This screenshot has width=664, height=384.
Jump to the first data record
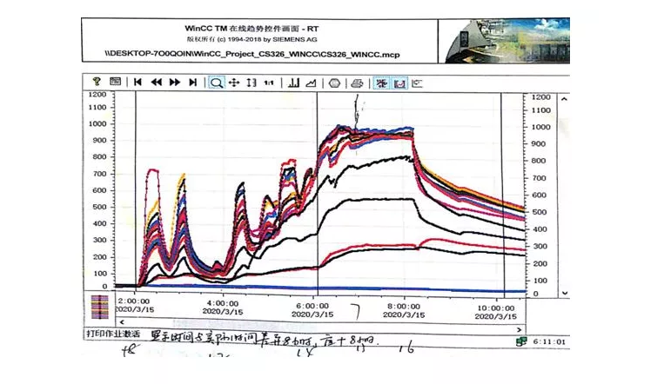(138, 83)
